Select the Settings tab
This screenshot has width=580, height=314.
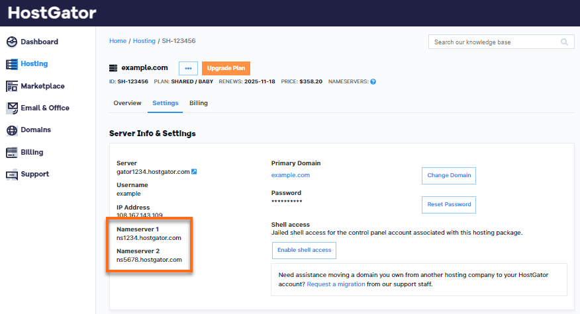(x=166, y=103)
